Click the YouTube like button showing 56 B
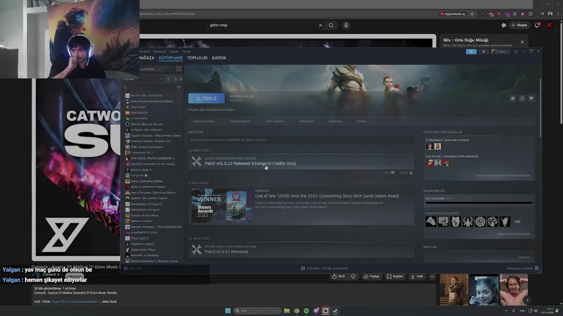The height and width of the screenshot is (316, 563). pos(339,276)
